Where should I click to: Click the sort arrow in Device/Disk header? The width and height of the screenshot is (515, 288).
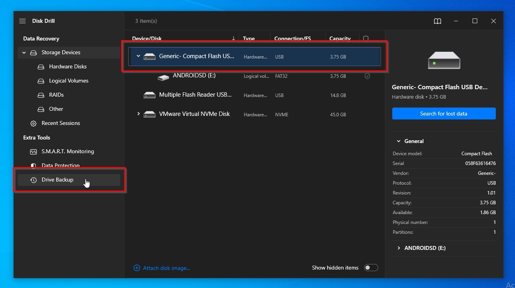coord(234,39)
